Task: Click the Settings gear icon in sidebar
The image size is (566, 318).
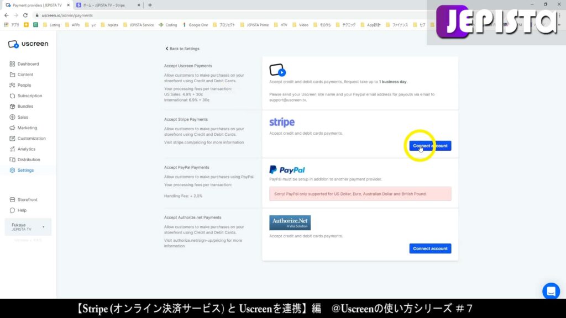Action: [12, 170]
